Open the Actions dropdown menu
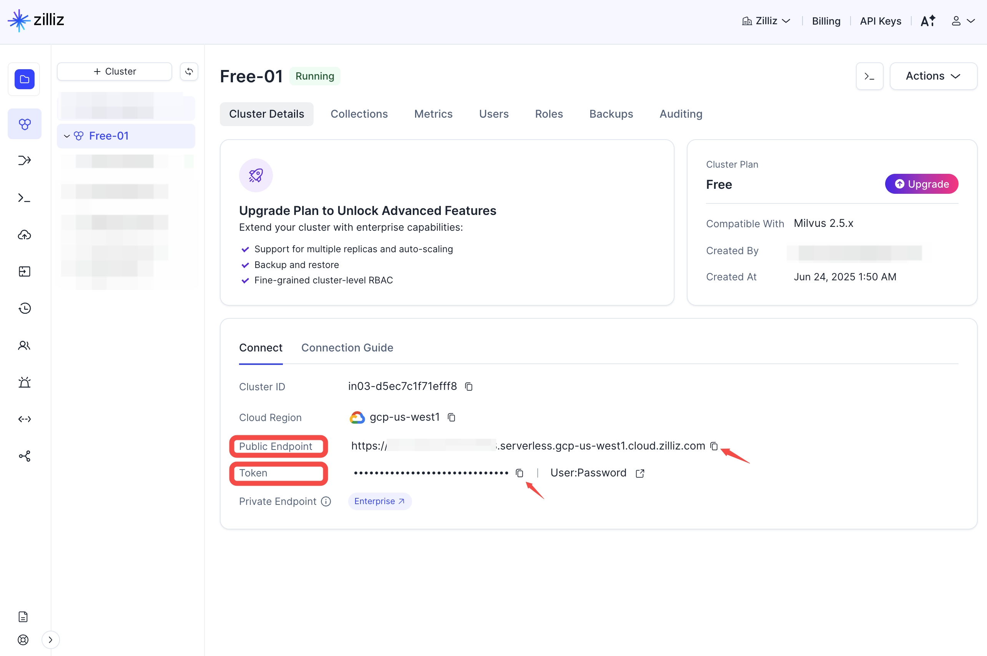987x656 pixels. point(933,76)
